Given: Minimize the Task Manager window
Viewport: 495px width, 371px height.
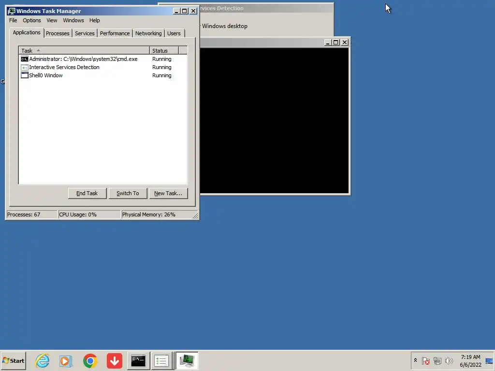Looking at the screenshot, I should coord(176,11).
